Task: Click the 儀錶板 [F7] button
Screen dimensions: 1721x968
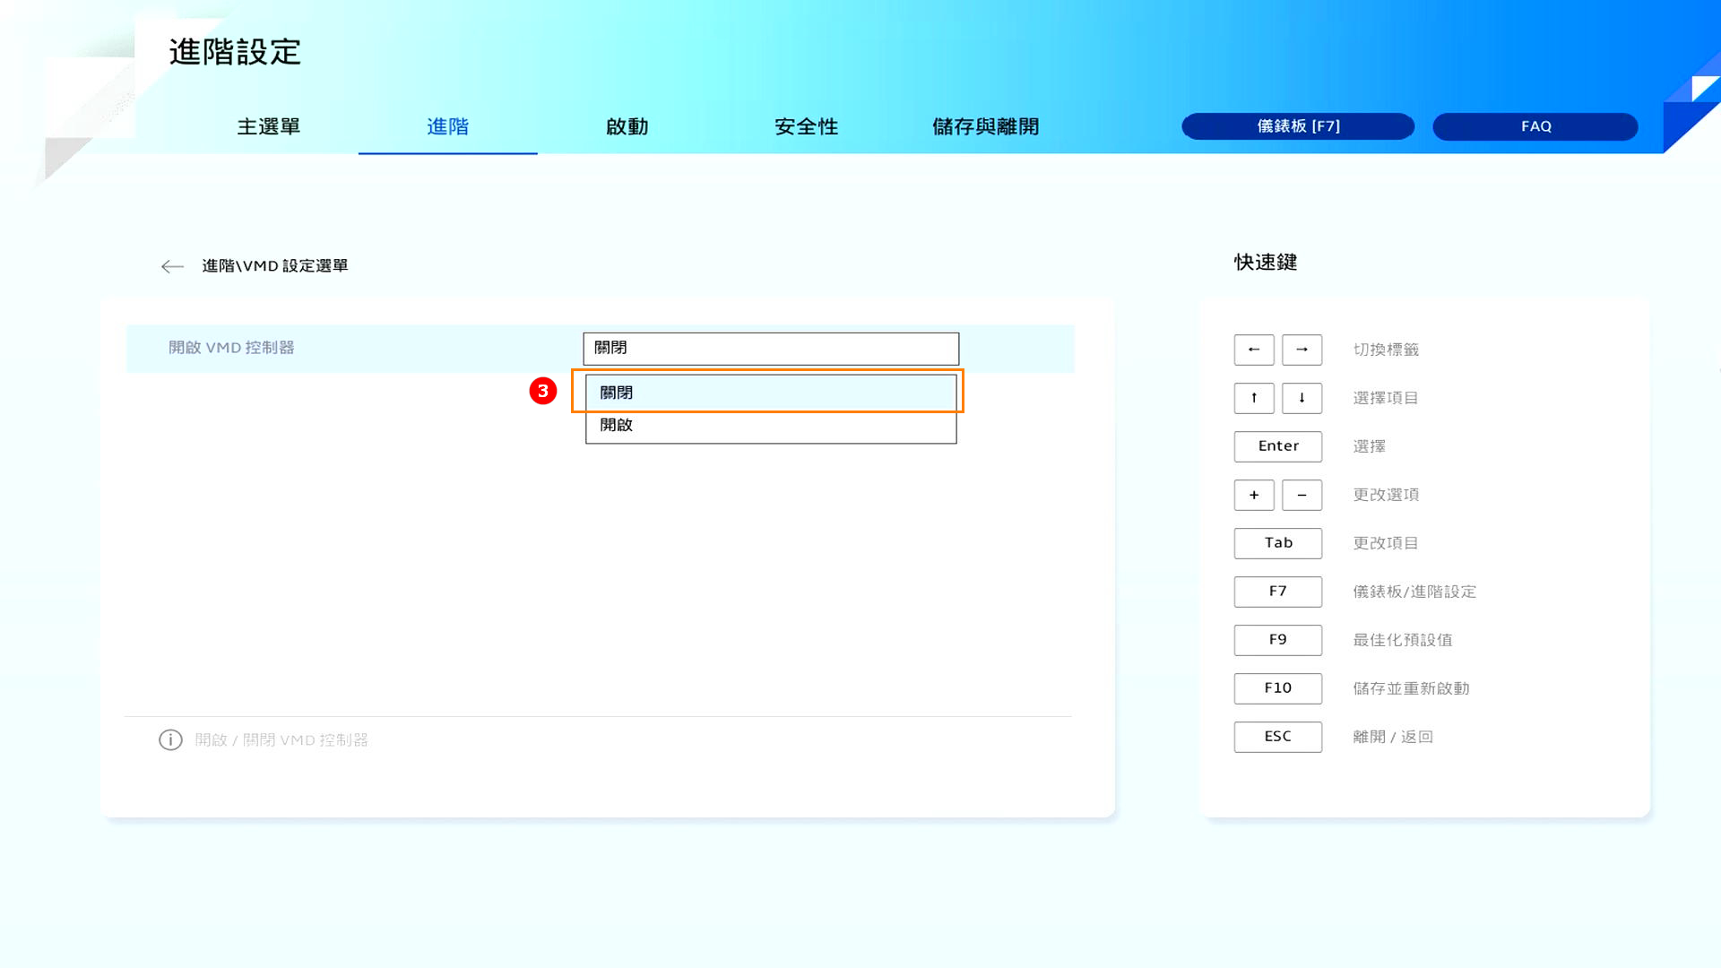Action: coord(1297,126)
